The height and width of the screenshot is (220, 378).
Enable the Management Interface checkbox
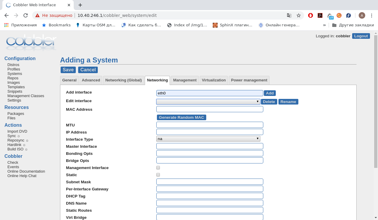(158, 168)
